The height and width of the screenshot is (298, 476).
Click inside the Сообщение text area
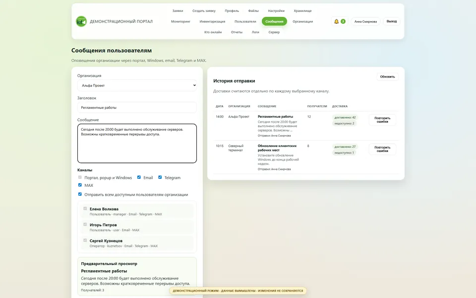click(137, 143)
